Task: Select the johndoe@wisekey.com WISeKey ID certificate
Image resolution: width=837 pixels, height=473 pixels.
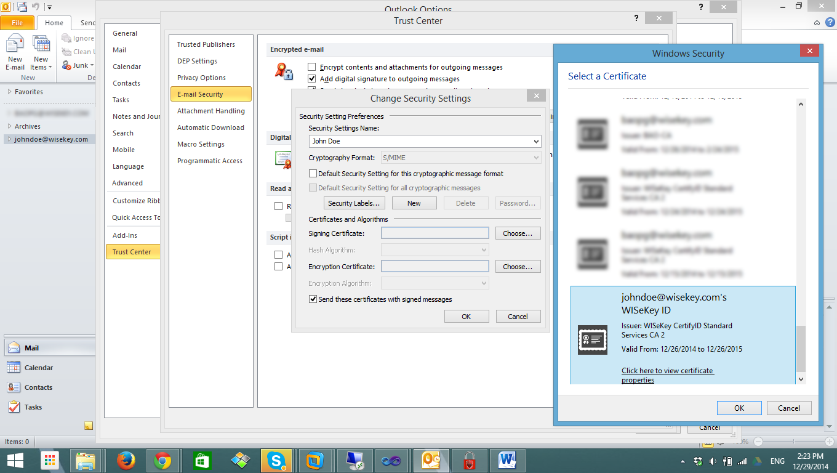Action: (x=683, y=334)
